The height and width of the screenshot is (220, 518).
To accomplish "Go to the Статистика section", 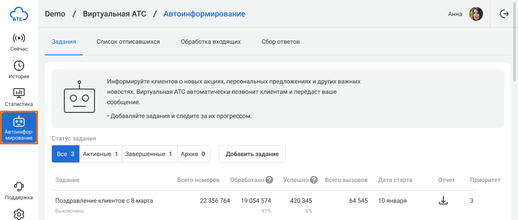I will [x=19, y=98].
